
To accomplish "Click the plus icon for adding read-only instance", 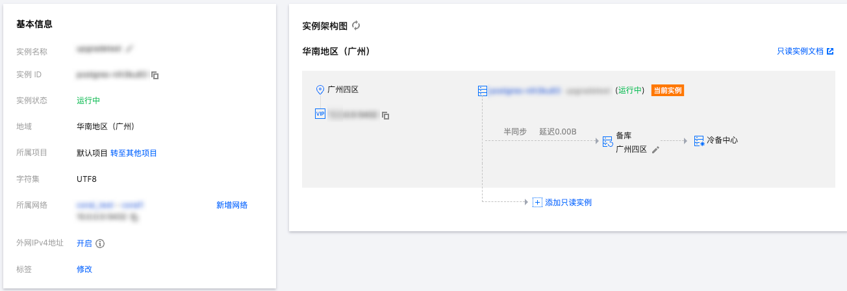I will tap(537, 202).
